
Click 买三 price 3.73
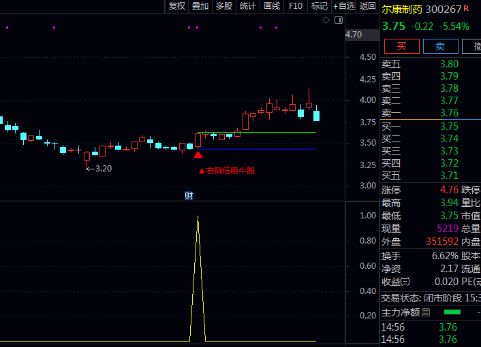pyautogui.click(x=449, y=150)
